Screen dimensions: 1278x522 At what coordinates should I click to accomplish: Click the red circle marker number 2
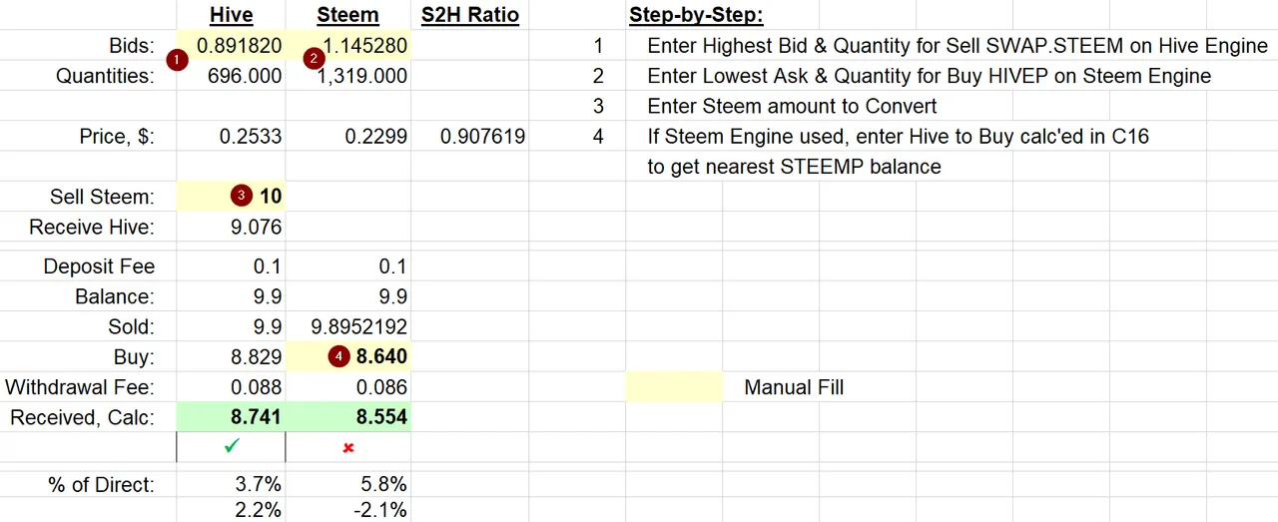point(315,59)
